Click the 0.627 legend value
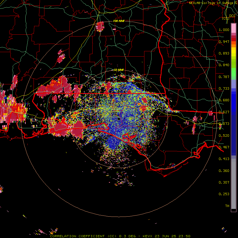The image size is (238, 238). [224, 112]
